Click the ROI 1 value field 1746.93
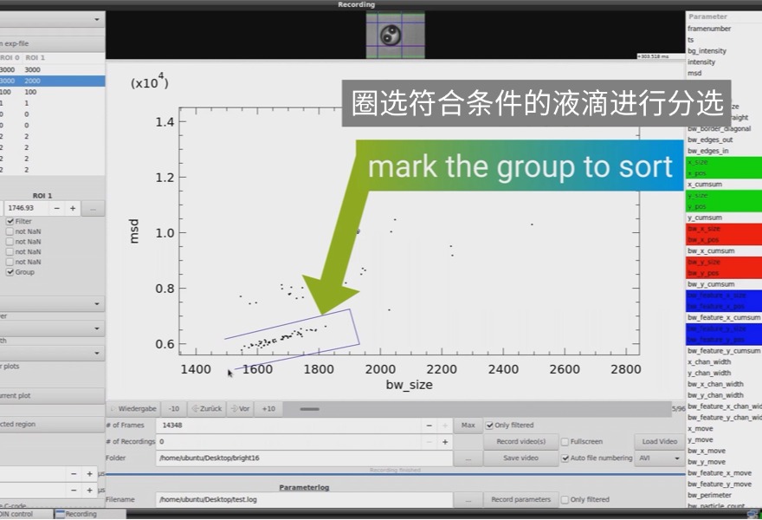The width and height of the screenshot is (762, 520). (x=26, y=208)
